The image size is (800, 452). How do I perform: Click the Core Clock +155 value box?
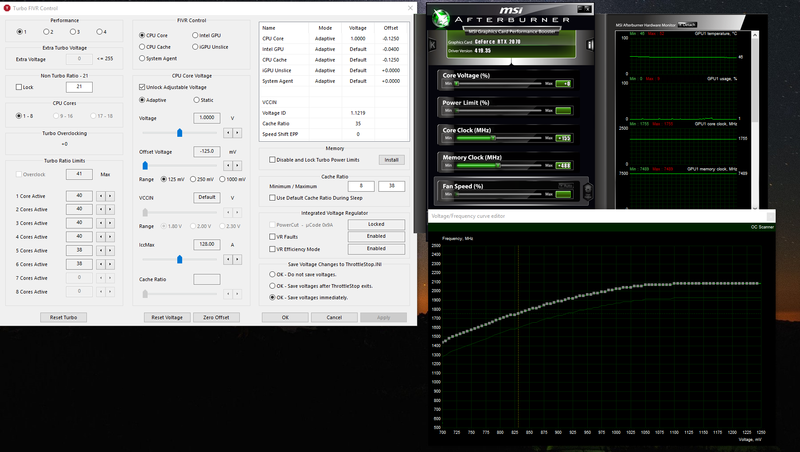[564, 138]
